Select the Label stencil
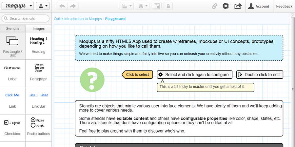Viewport: 295px width, 147px height. point(12,73)
